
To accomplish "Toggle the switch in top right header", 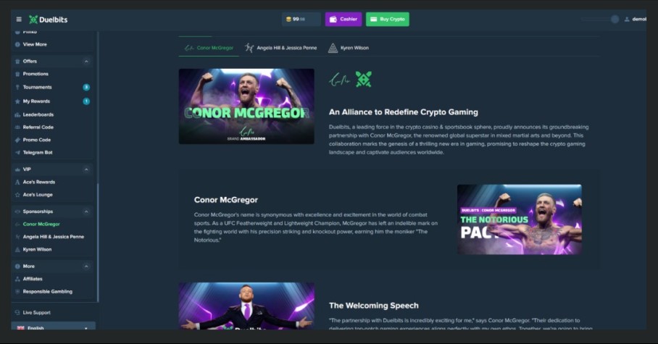I will [601, 20].
